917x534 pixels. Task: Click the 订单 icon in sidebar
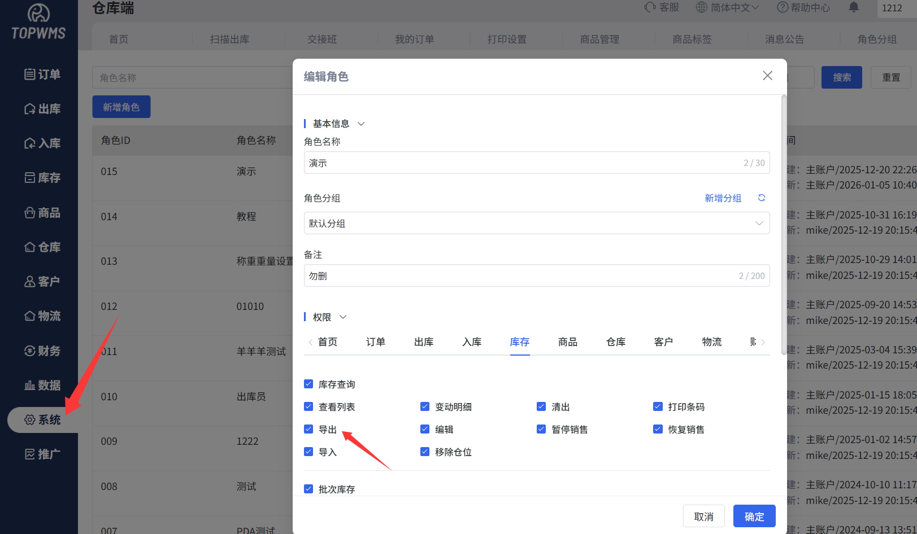[30, 75]
